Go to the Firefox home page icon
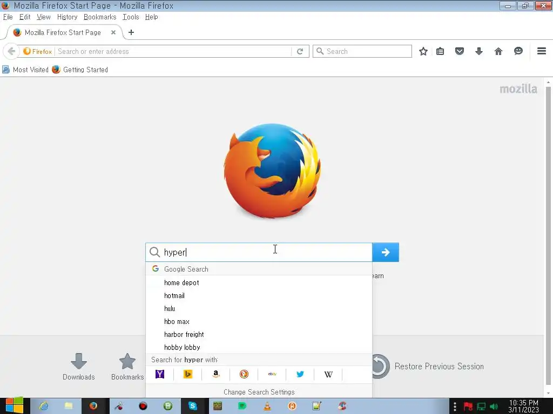This screenshot has width=553, height=414. 498,51
